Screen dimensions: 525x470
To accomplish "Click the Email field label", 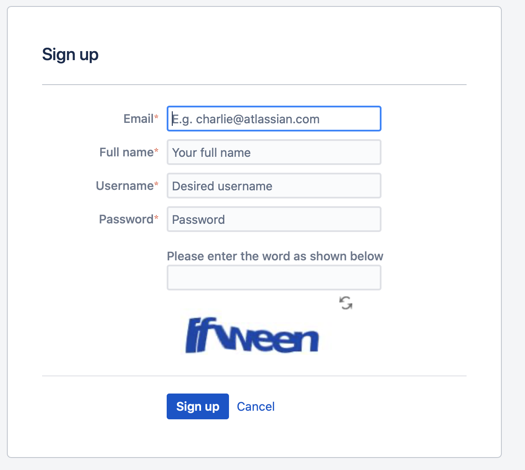I will pos(138,119).
